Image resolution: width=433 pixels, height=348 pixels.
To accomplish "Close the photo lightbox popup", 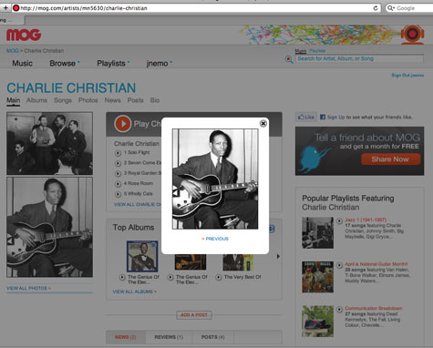I will point(263,123).
